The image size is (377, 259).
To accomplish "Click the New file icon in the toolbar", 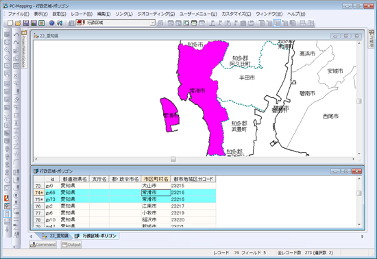I will pyautogui.click(x=10, y=23).
